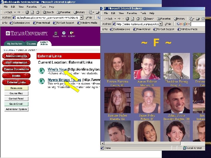Click horizontal scrollbar in F window

tap(142, 143)
